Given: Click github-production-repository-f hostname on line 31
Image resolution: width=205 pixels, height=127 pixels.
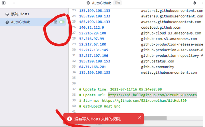Looking at the screenshot, I should click(172, 56).
